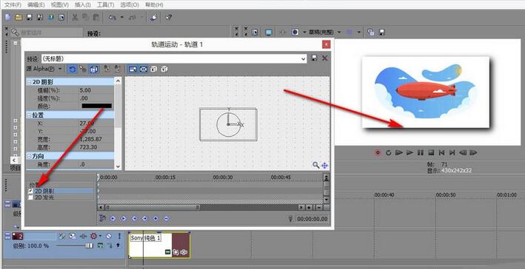525x269 pixels.
Task: Toggle the mute icon on track 2
Action: (109, 236)
